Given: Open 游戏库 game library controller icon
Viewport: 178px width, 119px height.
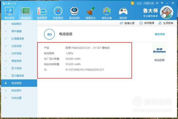Looking at the screenshot, I should point(123,13).
